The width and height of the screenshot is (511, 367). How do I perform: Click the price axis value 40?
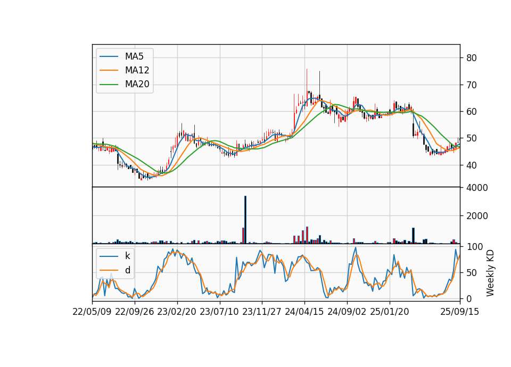pos(472,165)
